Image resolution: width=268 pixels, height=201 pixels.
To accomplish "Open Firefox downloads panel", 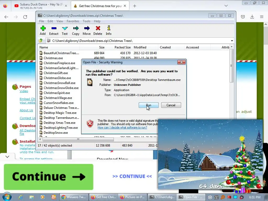I will click(x=252, y=17).
